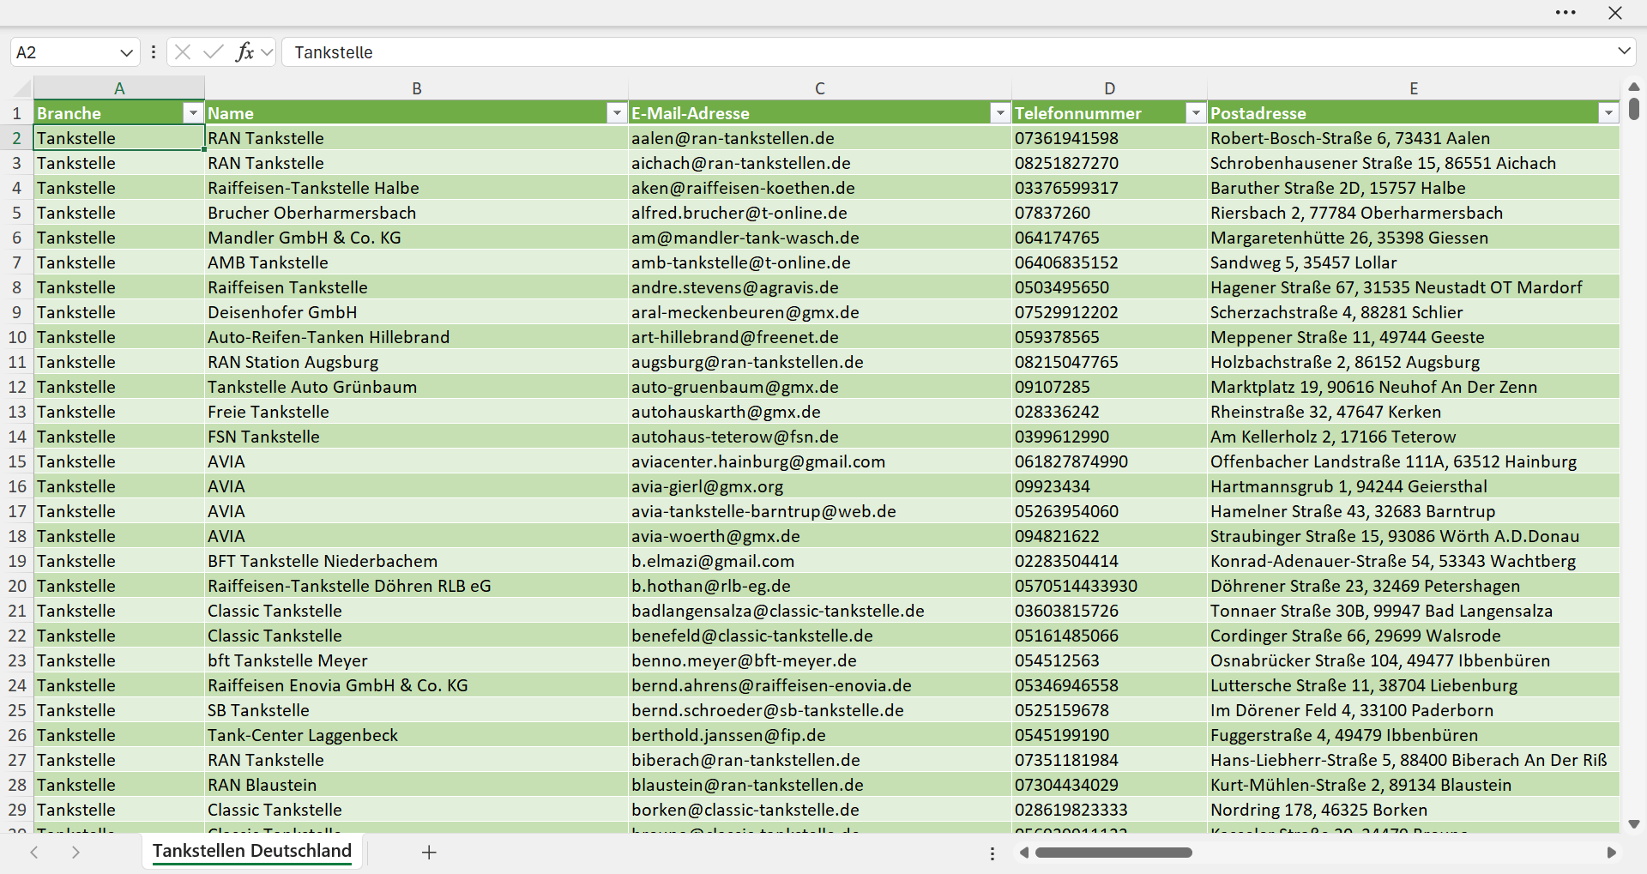Select cell Raiffeisen-Tankstelle Halbe
The height and width of the screenshot is (874, 1647).
click(417, 188)
